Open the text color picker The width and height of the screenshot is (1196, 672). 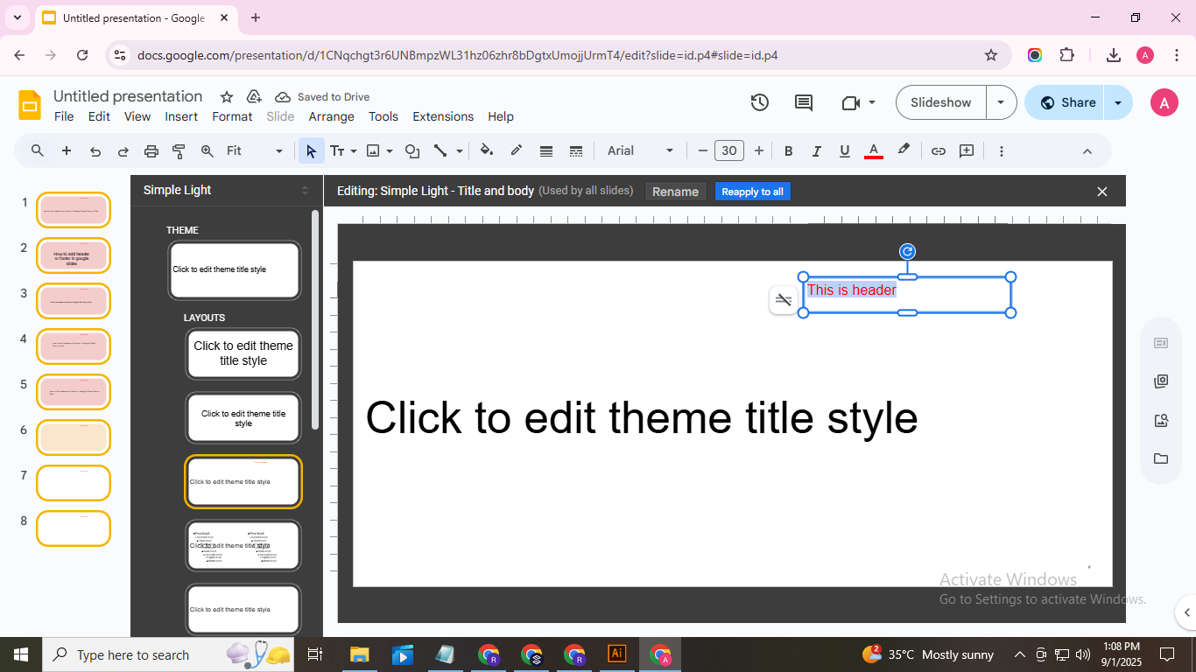[x=873, y=150]
